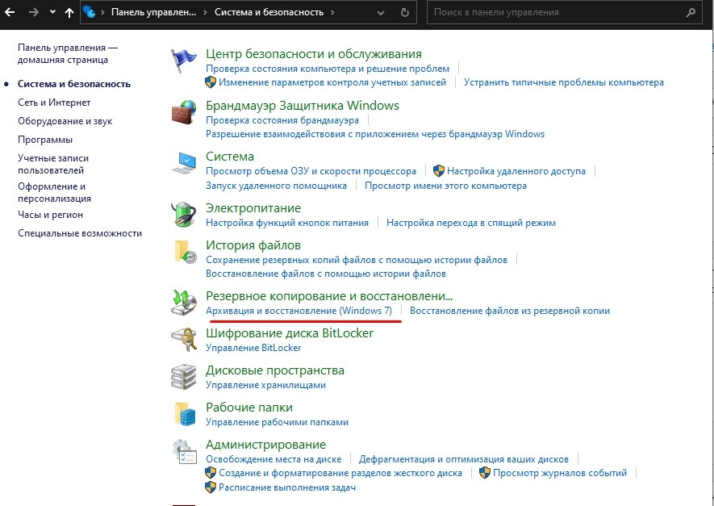The height and width of the screenshot is (506, 714).
Task: Click the control panel search field
Action: [557, 13]
